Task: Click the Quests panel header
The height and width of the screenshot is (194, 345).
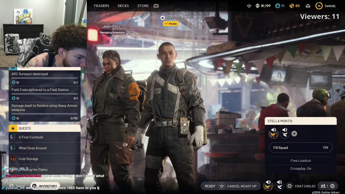Action: point(44,128)
